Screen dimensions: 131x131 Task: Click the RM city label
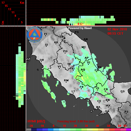[x=66, y=80]
